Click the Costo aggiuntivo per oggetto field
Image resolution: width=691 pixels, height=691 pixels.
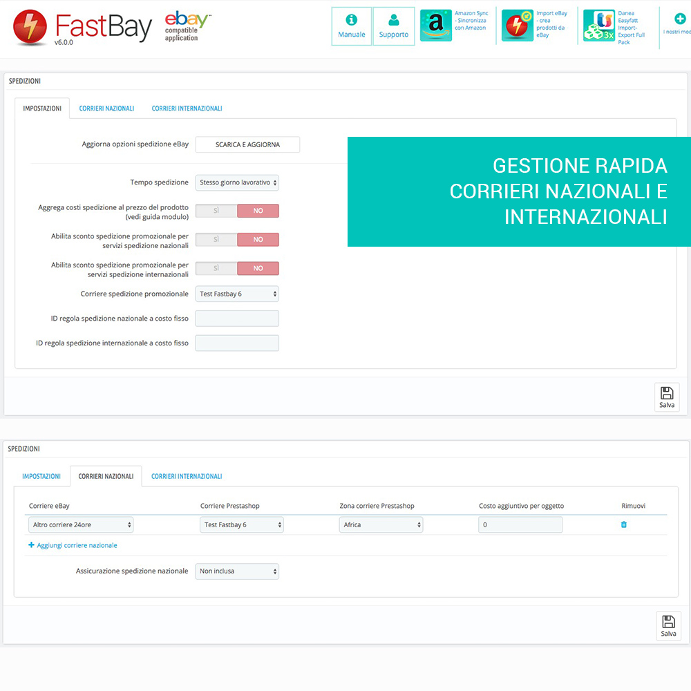(x=520, y=525)
